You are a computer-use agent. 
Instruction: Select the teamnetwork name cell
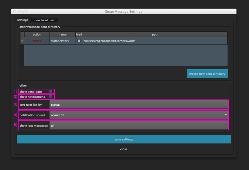click(x=62, y=41)
